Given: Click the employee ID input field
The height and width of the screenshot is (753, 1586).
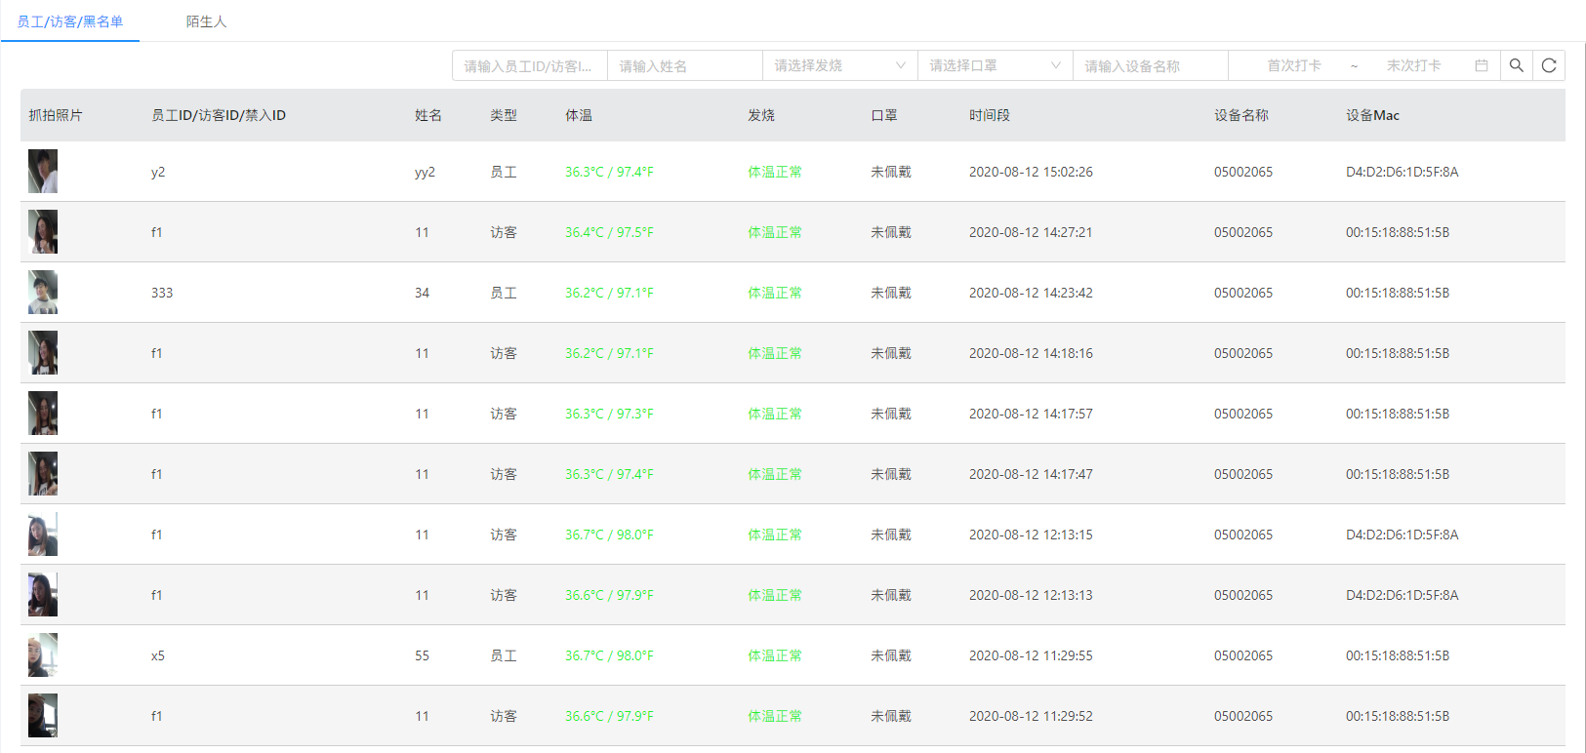Looking at the screenshot, I should (529, 65).
